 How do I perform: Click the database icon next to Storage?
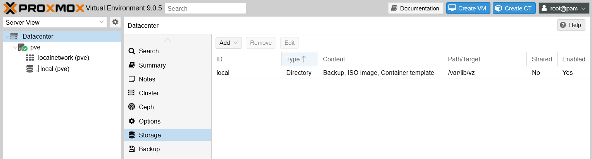point(131,135)
